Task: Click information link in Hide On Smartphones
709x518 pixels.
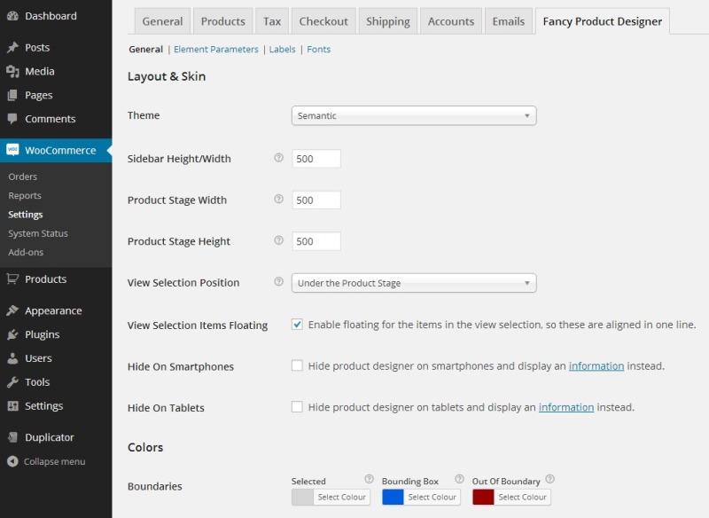Action: 596,366
